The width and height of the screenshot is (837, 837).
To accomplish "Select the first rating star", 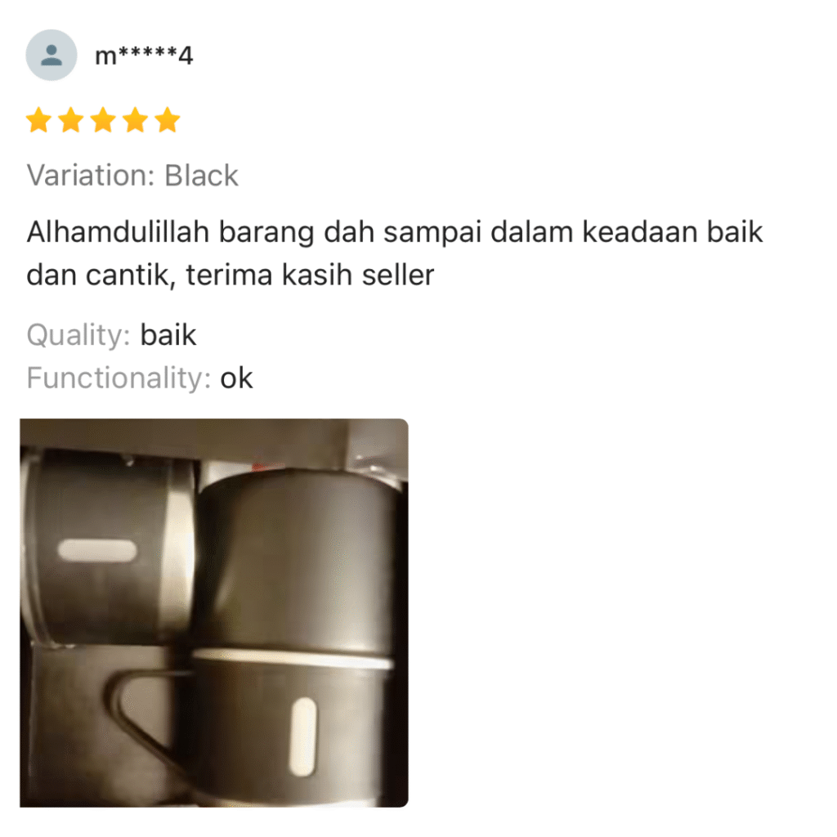I will tap(39, 119).
